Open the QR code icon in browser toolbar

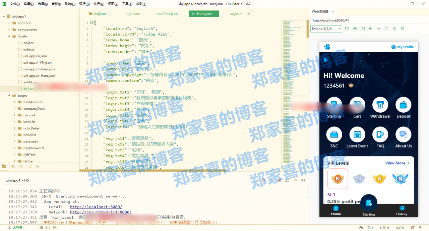tap(402, 29)
